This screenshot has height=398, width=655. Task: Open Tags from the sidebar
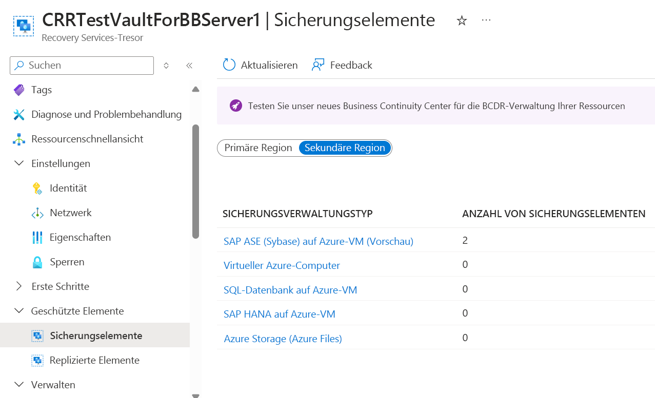pos(41,90)
